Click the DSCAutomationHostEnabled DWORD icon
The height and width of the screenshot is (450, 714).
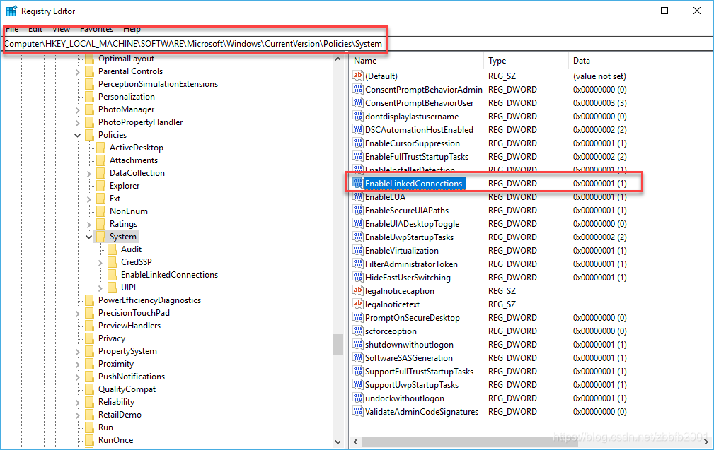click(358, 129)
